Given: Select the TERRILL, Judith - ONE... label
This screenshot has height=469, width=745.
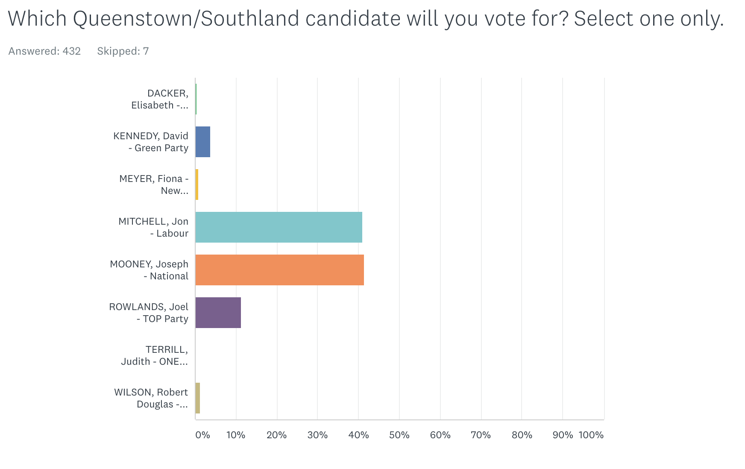Looking at the screenshot, I should [x=154, y=355].
